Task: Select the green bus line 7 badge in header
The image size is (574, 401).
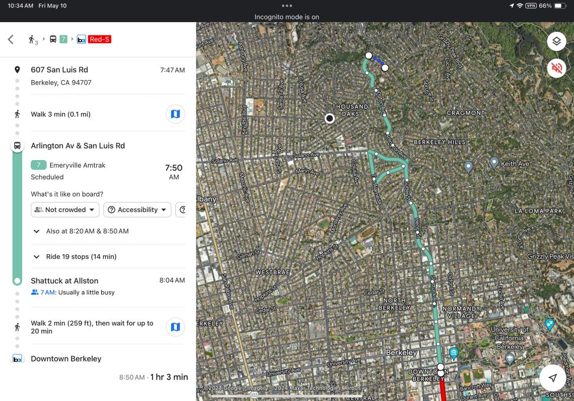Action: click(63, 39)
